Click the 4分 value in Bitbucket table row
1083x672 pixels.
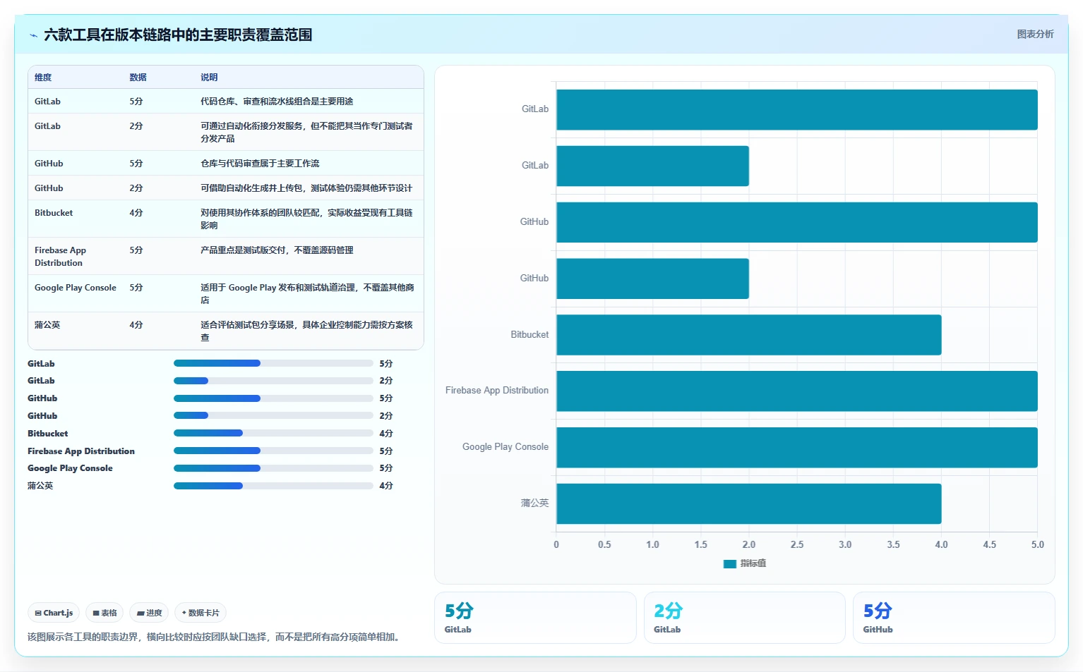136,213
